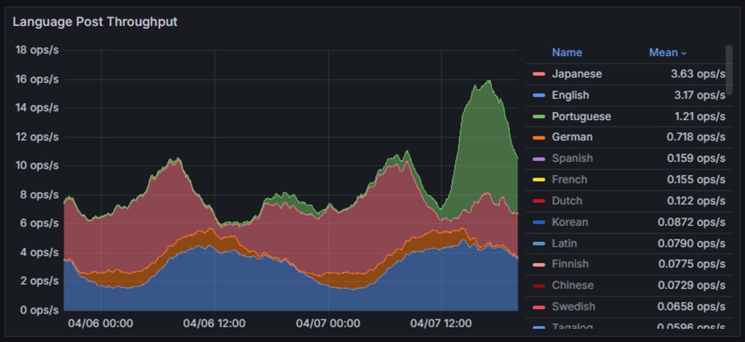Click the English series color swatch
This screenshot has height=342, width=745.
[538, 96]
